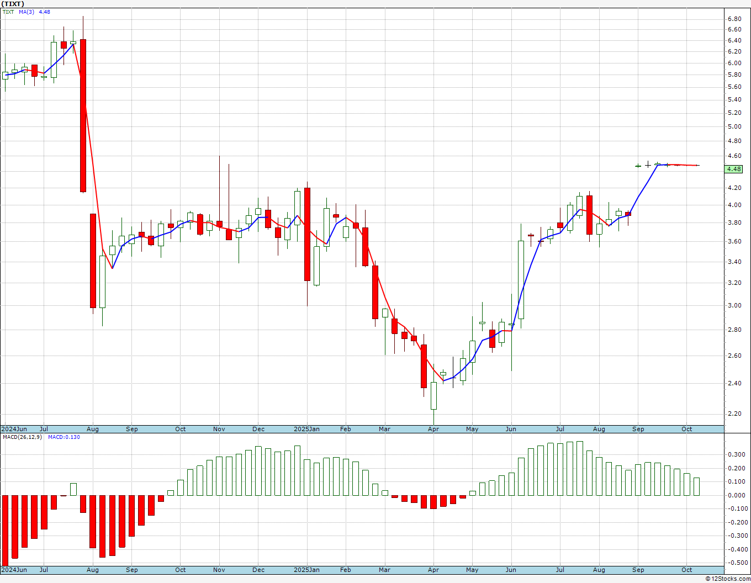Click the 6.80 price axis label
This screenshot has height=583, width=751.
click(734, 19)
